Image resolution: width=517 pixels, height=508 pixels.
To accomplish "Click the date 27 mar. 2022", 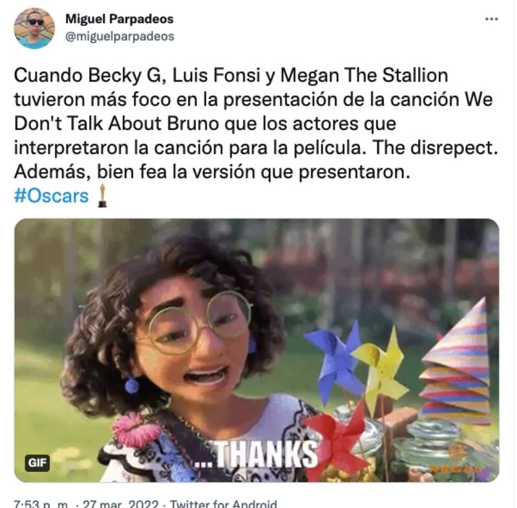I will (120, 503).
